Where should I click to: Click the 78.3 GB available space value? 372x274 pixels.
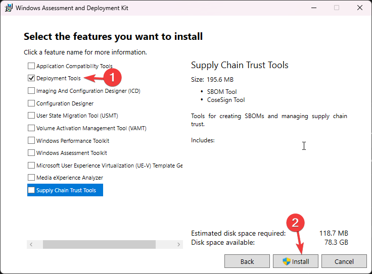tap(336, 242)
